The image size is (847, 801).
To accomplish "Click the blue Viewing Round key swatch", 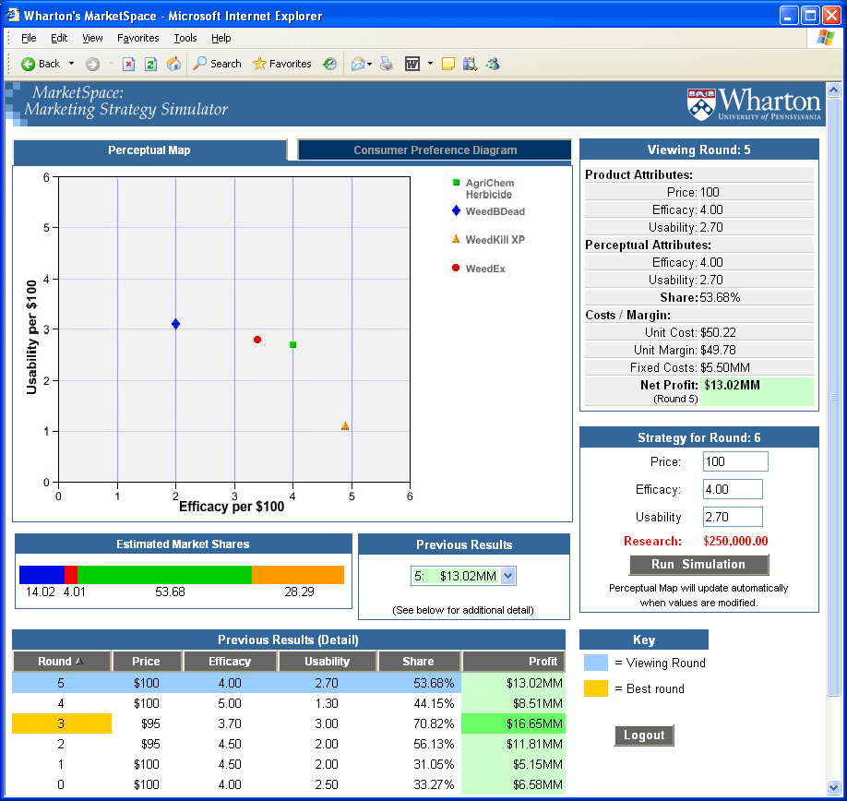I will pyautogui.click(x=596, y=663).
